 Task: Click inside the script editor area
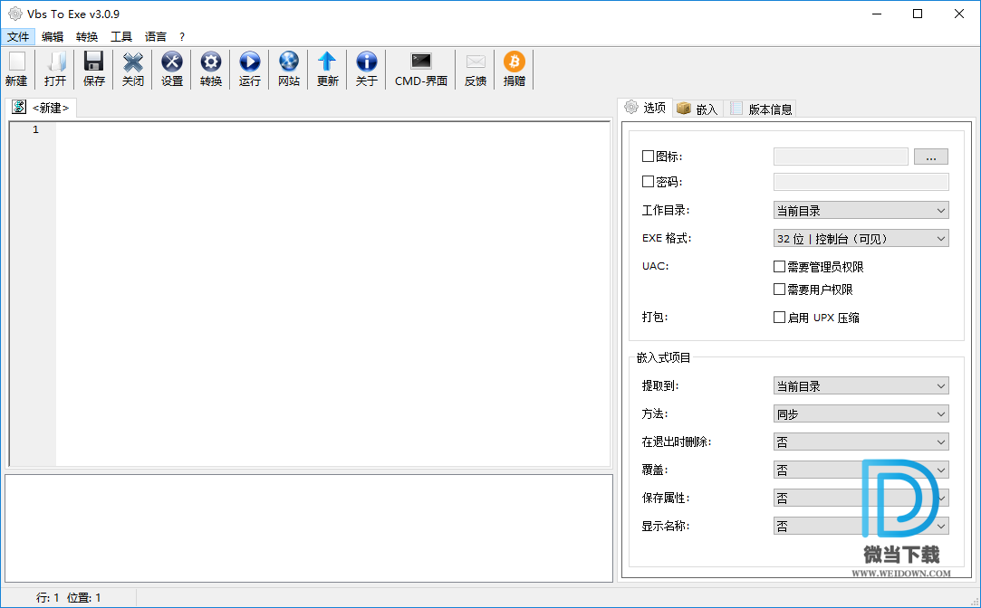332,290
